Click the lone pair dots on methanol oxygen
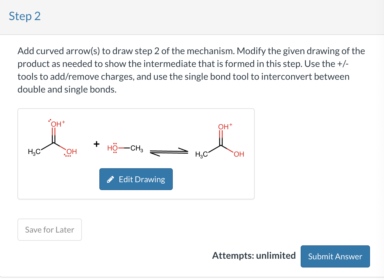 pos(115,144)
